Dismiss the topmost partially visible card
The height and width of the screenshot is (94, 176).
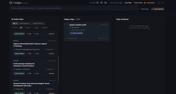(x=52, y=34)
